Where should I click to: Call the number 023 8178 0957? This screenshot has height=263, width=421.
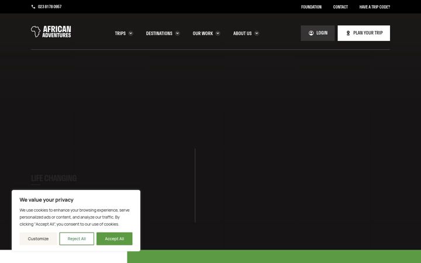click(x=50, y=6)
